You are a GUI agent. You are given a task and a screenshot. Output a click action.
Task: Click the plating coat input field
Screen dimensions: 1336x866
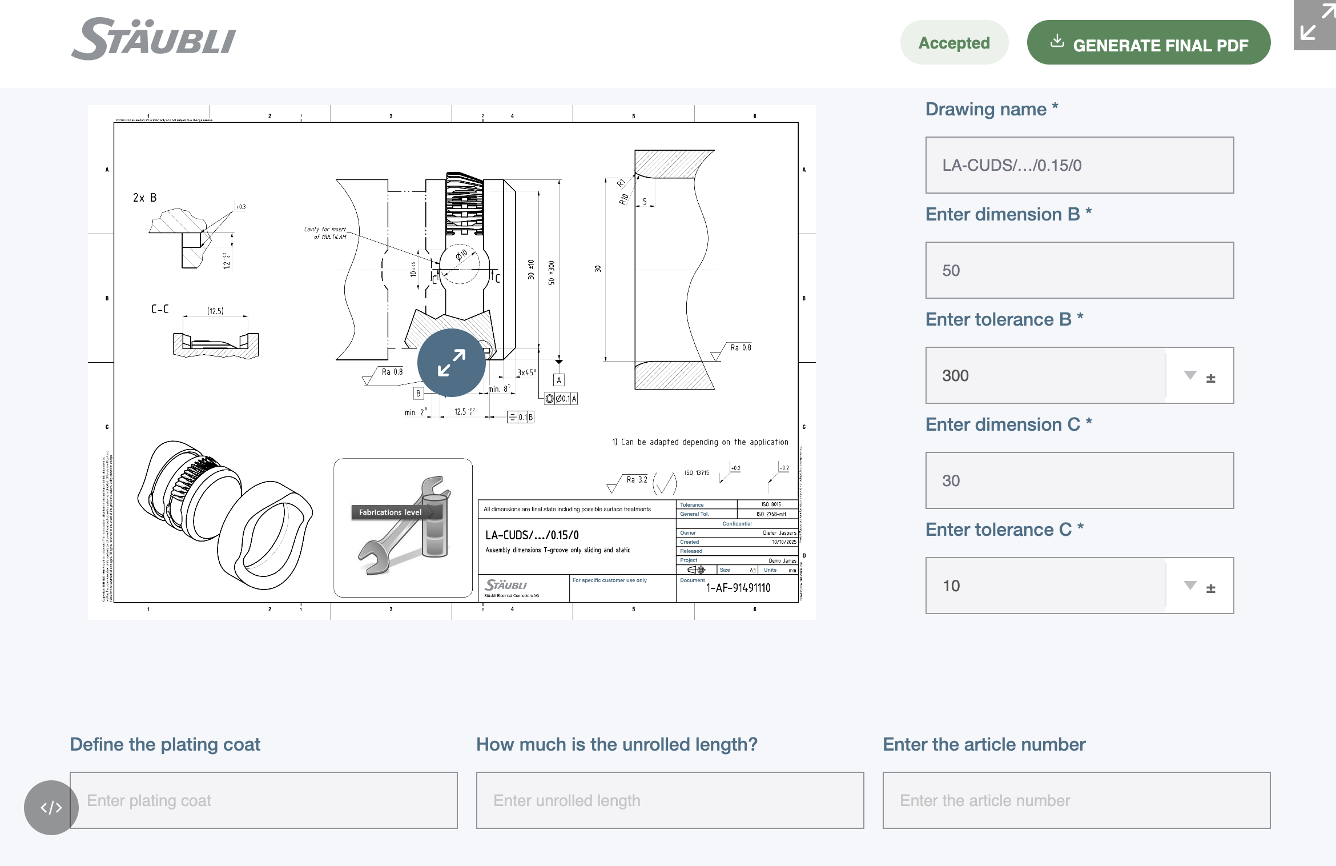point(264,800)
